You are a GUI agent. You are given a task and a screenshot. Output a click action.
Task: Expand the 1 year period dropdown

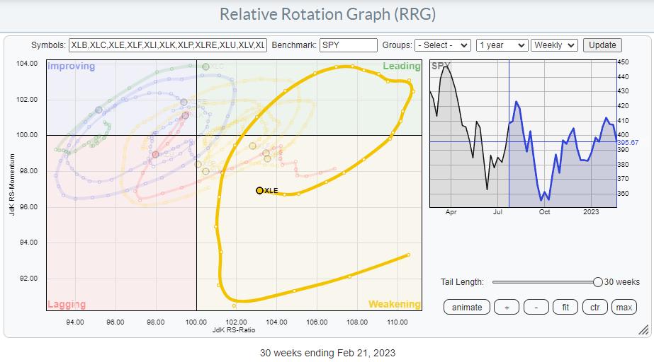(502, 45)
